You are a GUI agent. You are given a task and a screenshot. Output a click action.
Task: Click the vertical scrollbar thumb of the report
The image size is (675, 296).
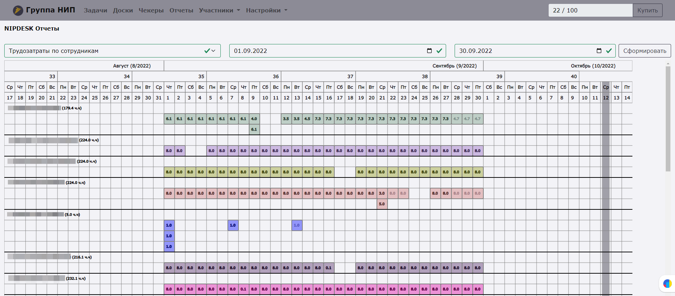[668, 119]
